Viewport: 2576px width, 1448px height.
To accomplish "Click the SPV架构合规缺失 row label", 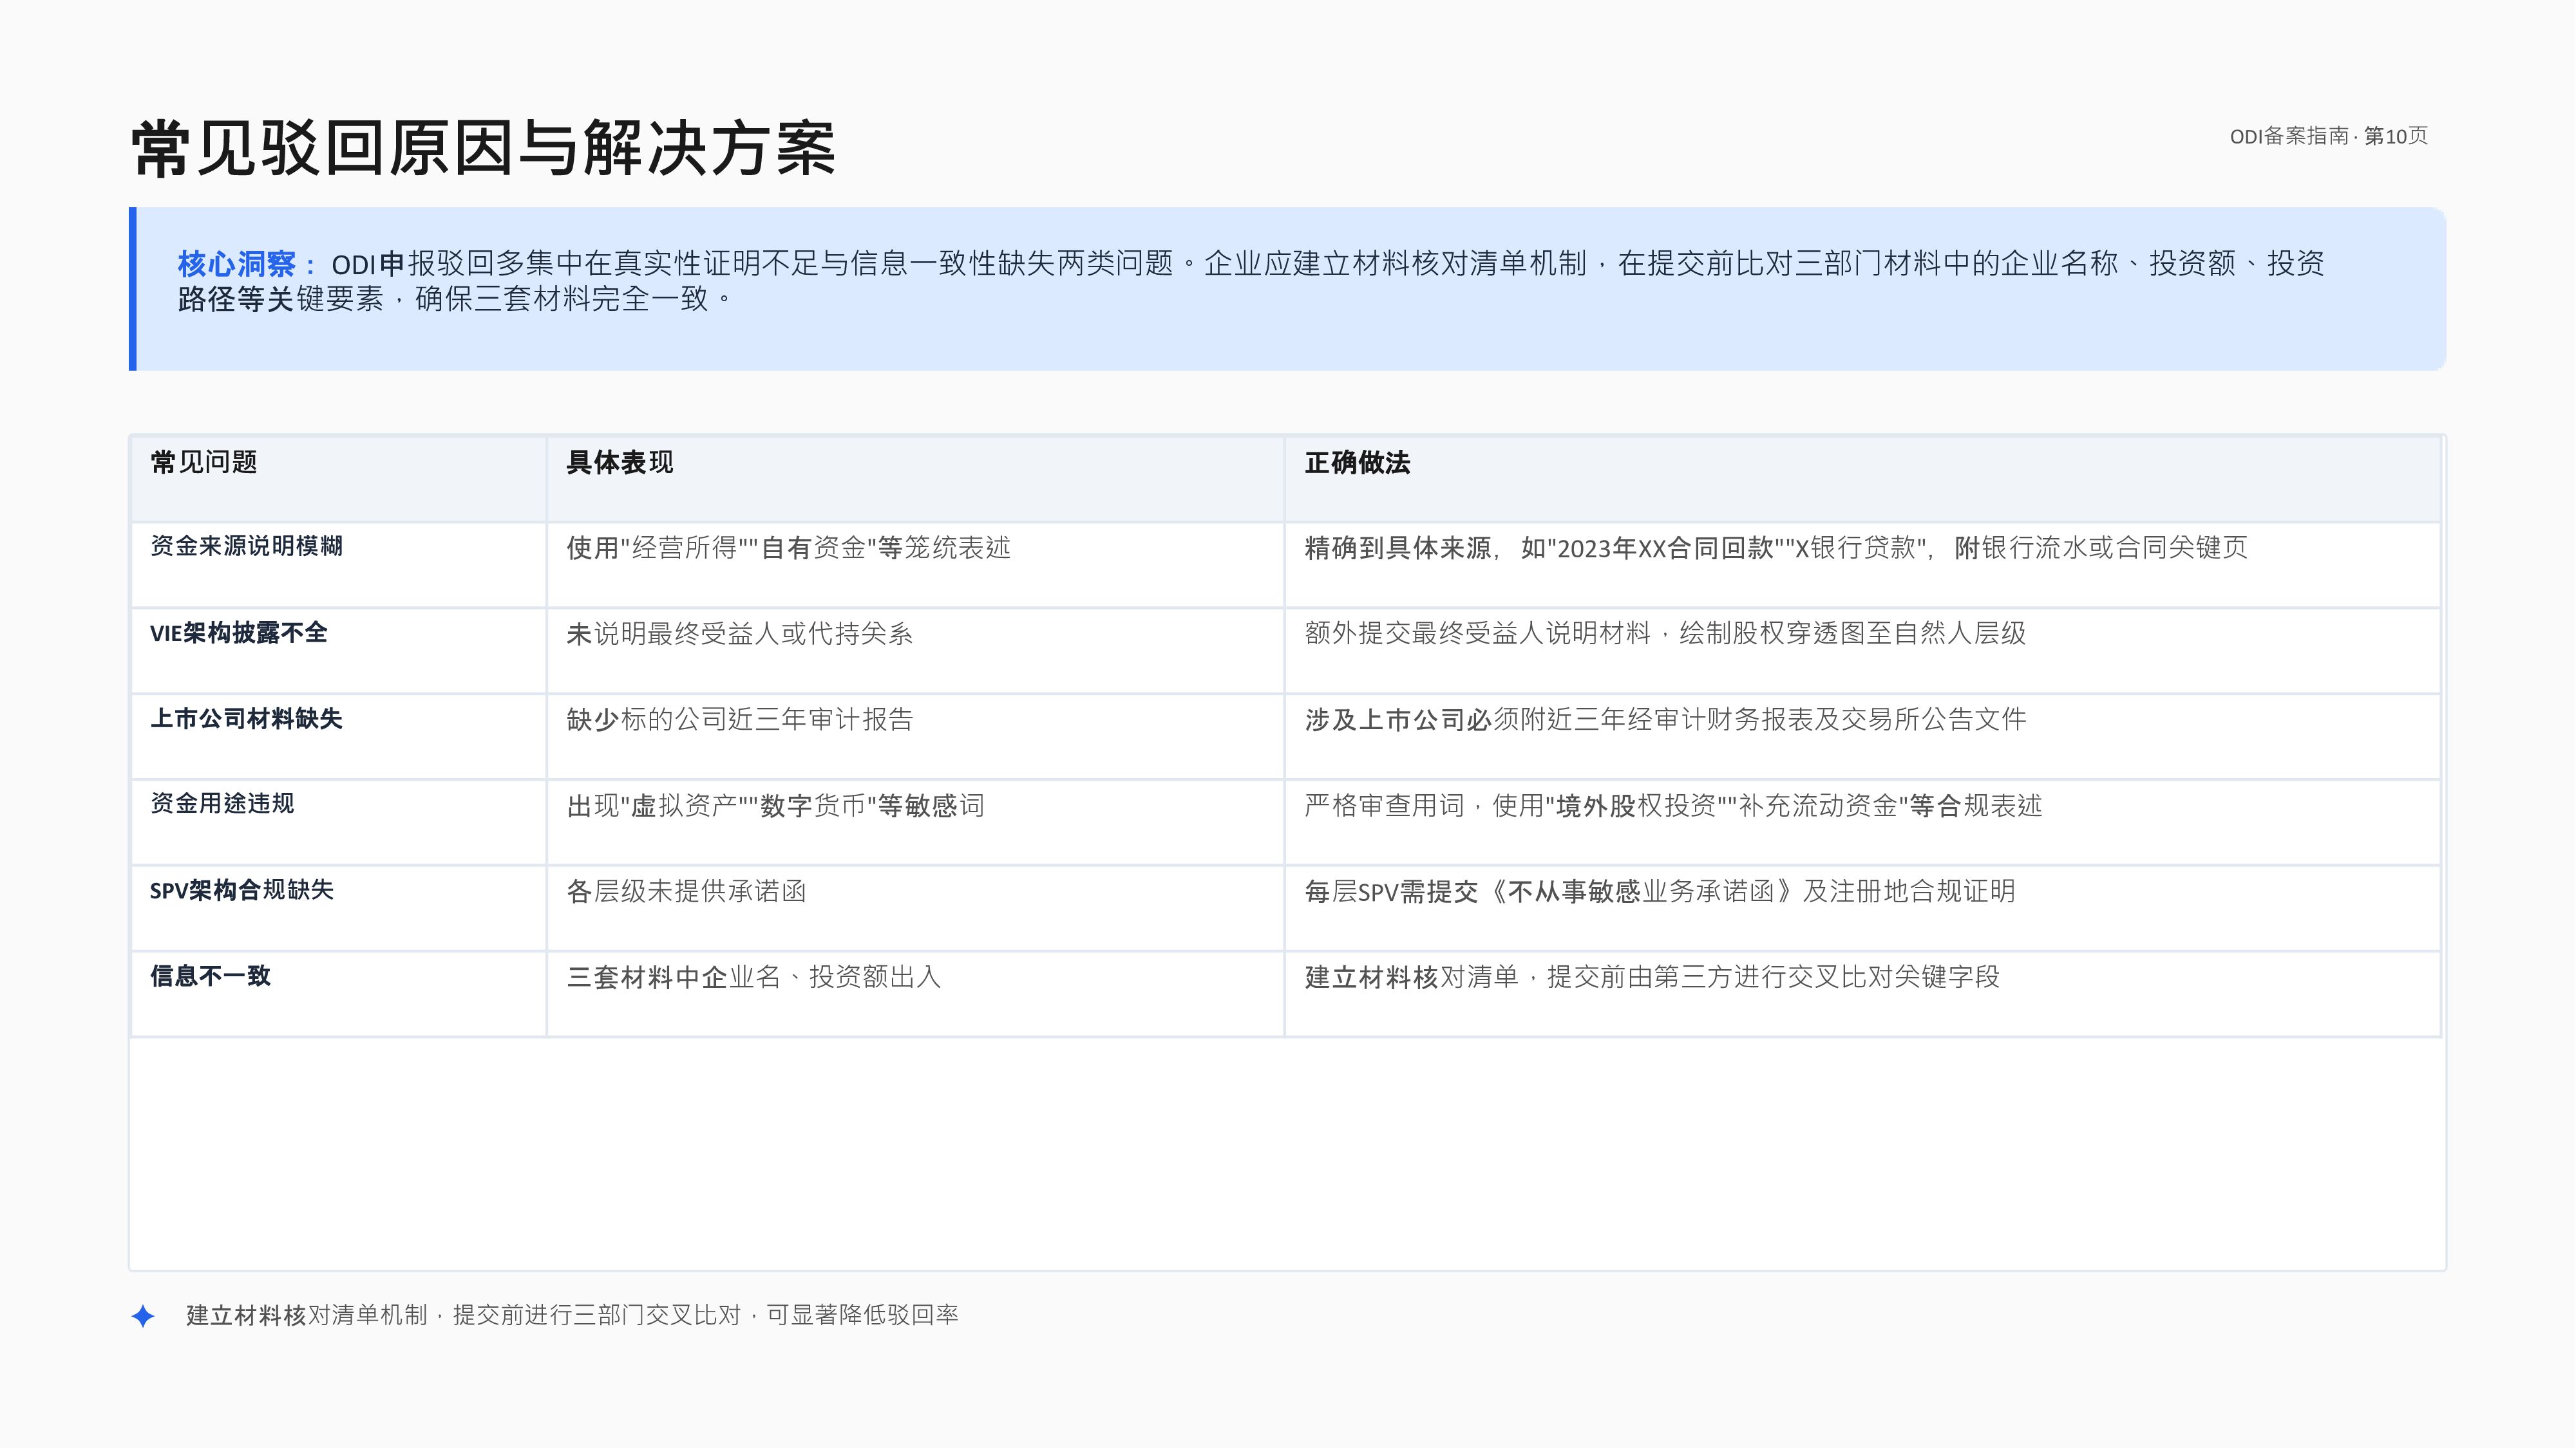I will tap(241, 889).
